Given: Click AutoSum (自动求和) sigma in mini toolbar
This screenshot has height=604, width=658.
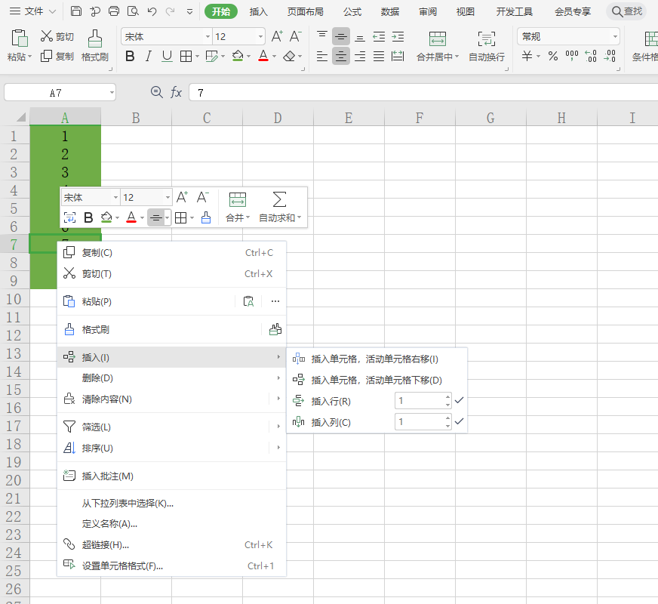Looking at the screenshot, I should click(x=279, y=199).
